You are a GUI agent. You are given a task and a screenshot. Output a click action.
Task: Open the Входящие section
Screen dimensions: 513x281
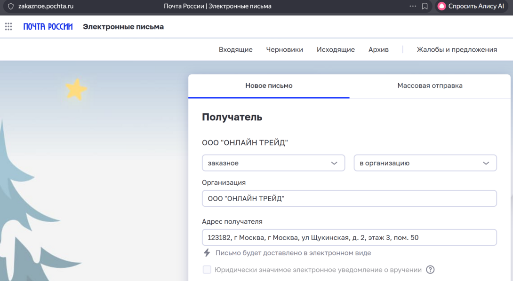tap(235, 49)
